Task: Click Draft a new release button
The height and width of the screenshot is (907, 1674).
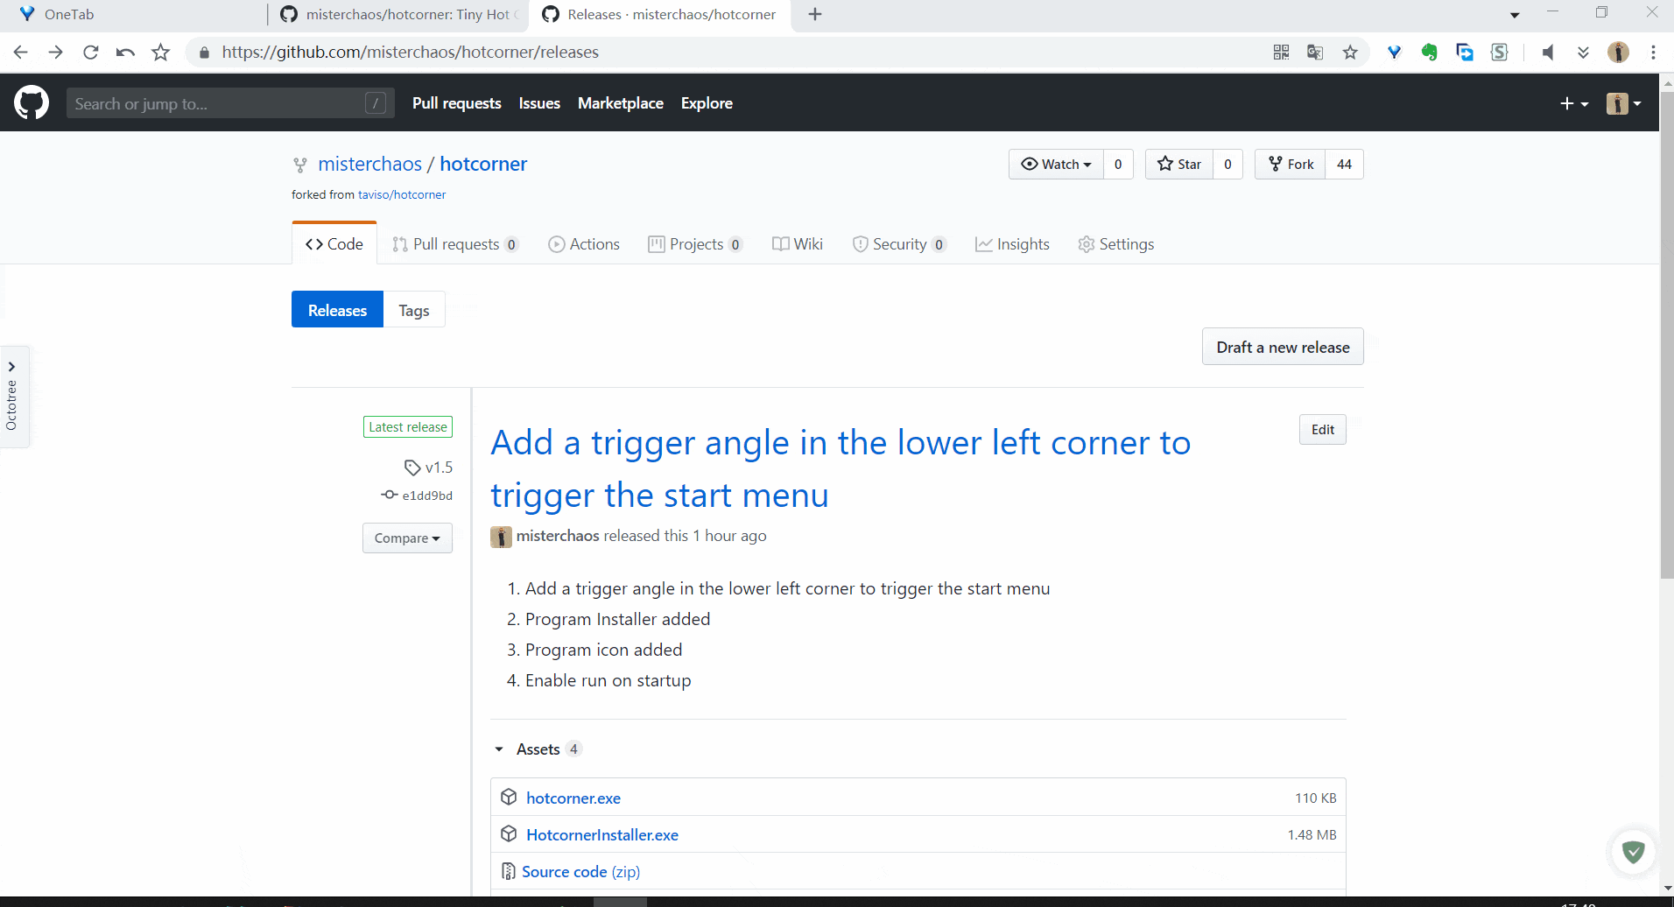Action: (1283, 348)
